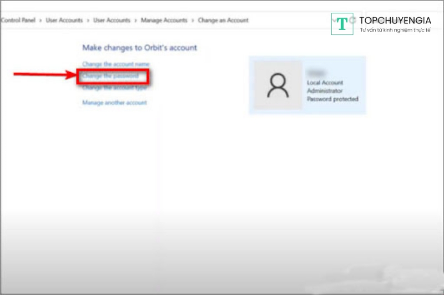
Task: Click the TOPCHUYENGIA brand name text
Action: point(395,20)
